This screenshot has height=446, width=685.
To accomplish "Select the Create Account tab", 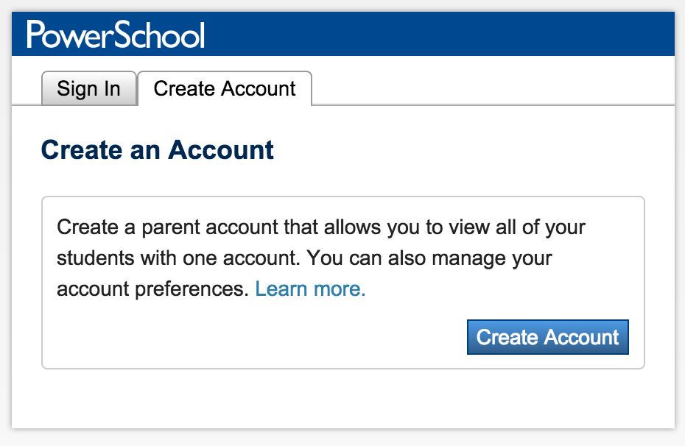I will coord(225,89).
